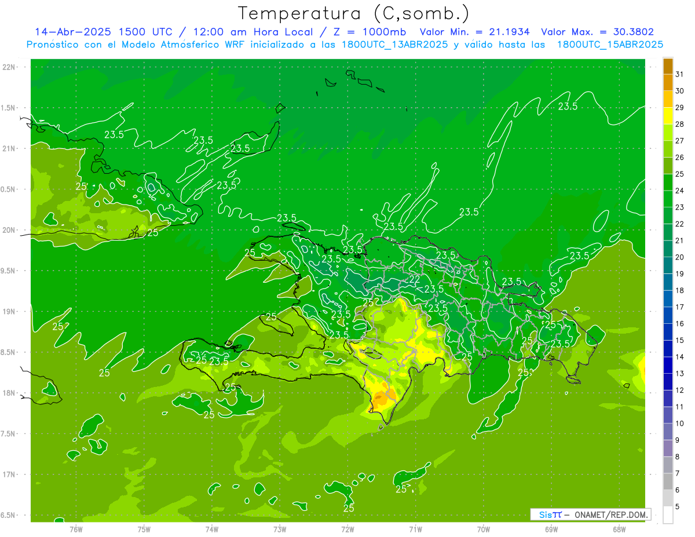695x537 pixels.
Task: Click legend scale label "15"
Action: click(680, 341)
